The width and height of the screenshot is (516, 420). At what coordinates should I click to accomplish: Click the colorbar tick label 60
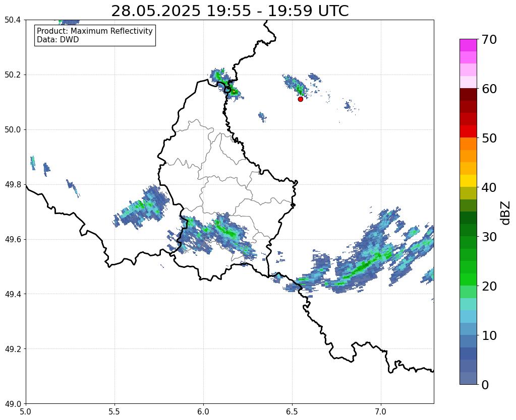click(489, 89)
